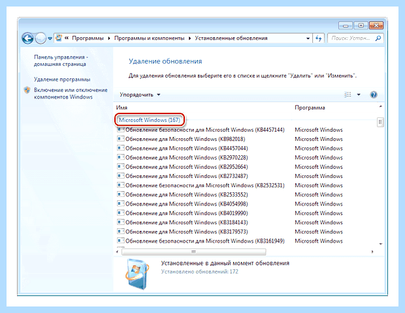Click the change view icon
Image resolution: width=405 pixels, height=313 pixels.
[x=348, y=95]
